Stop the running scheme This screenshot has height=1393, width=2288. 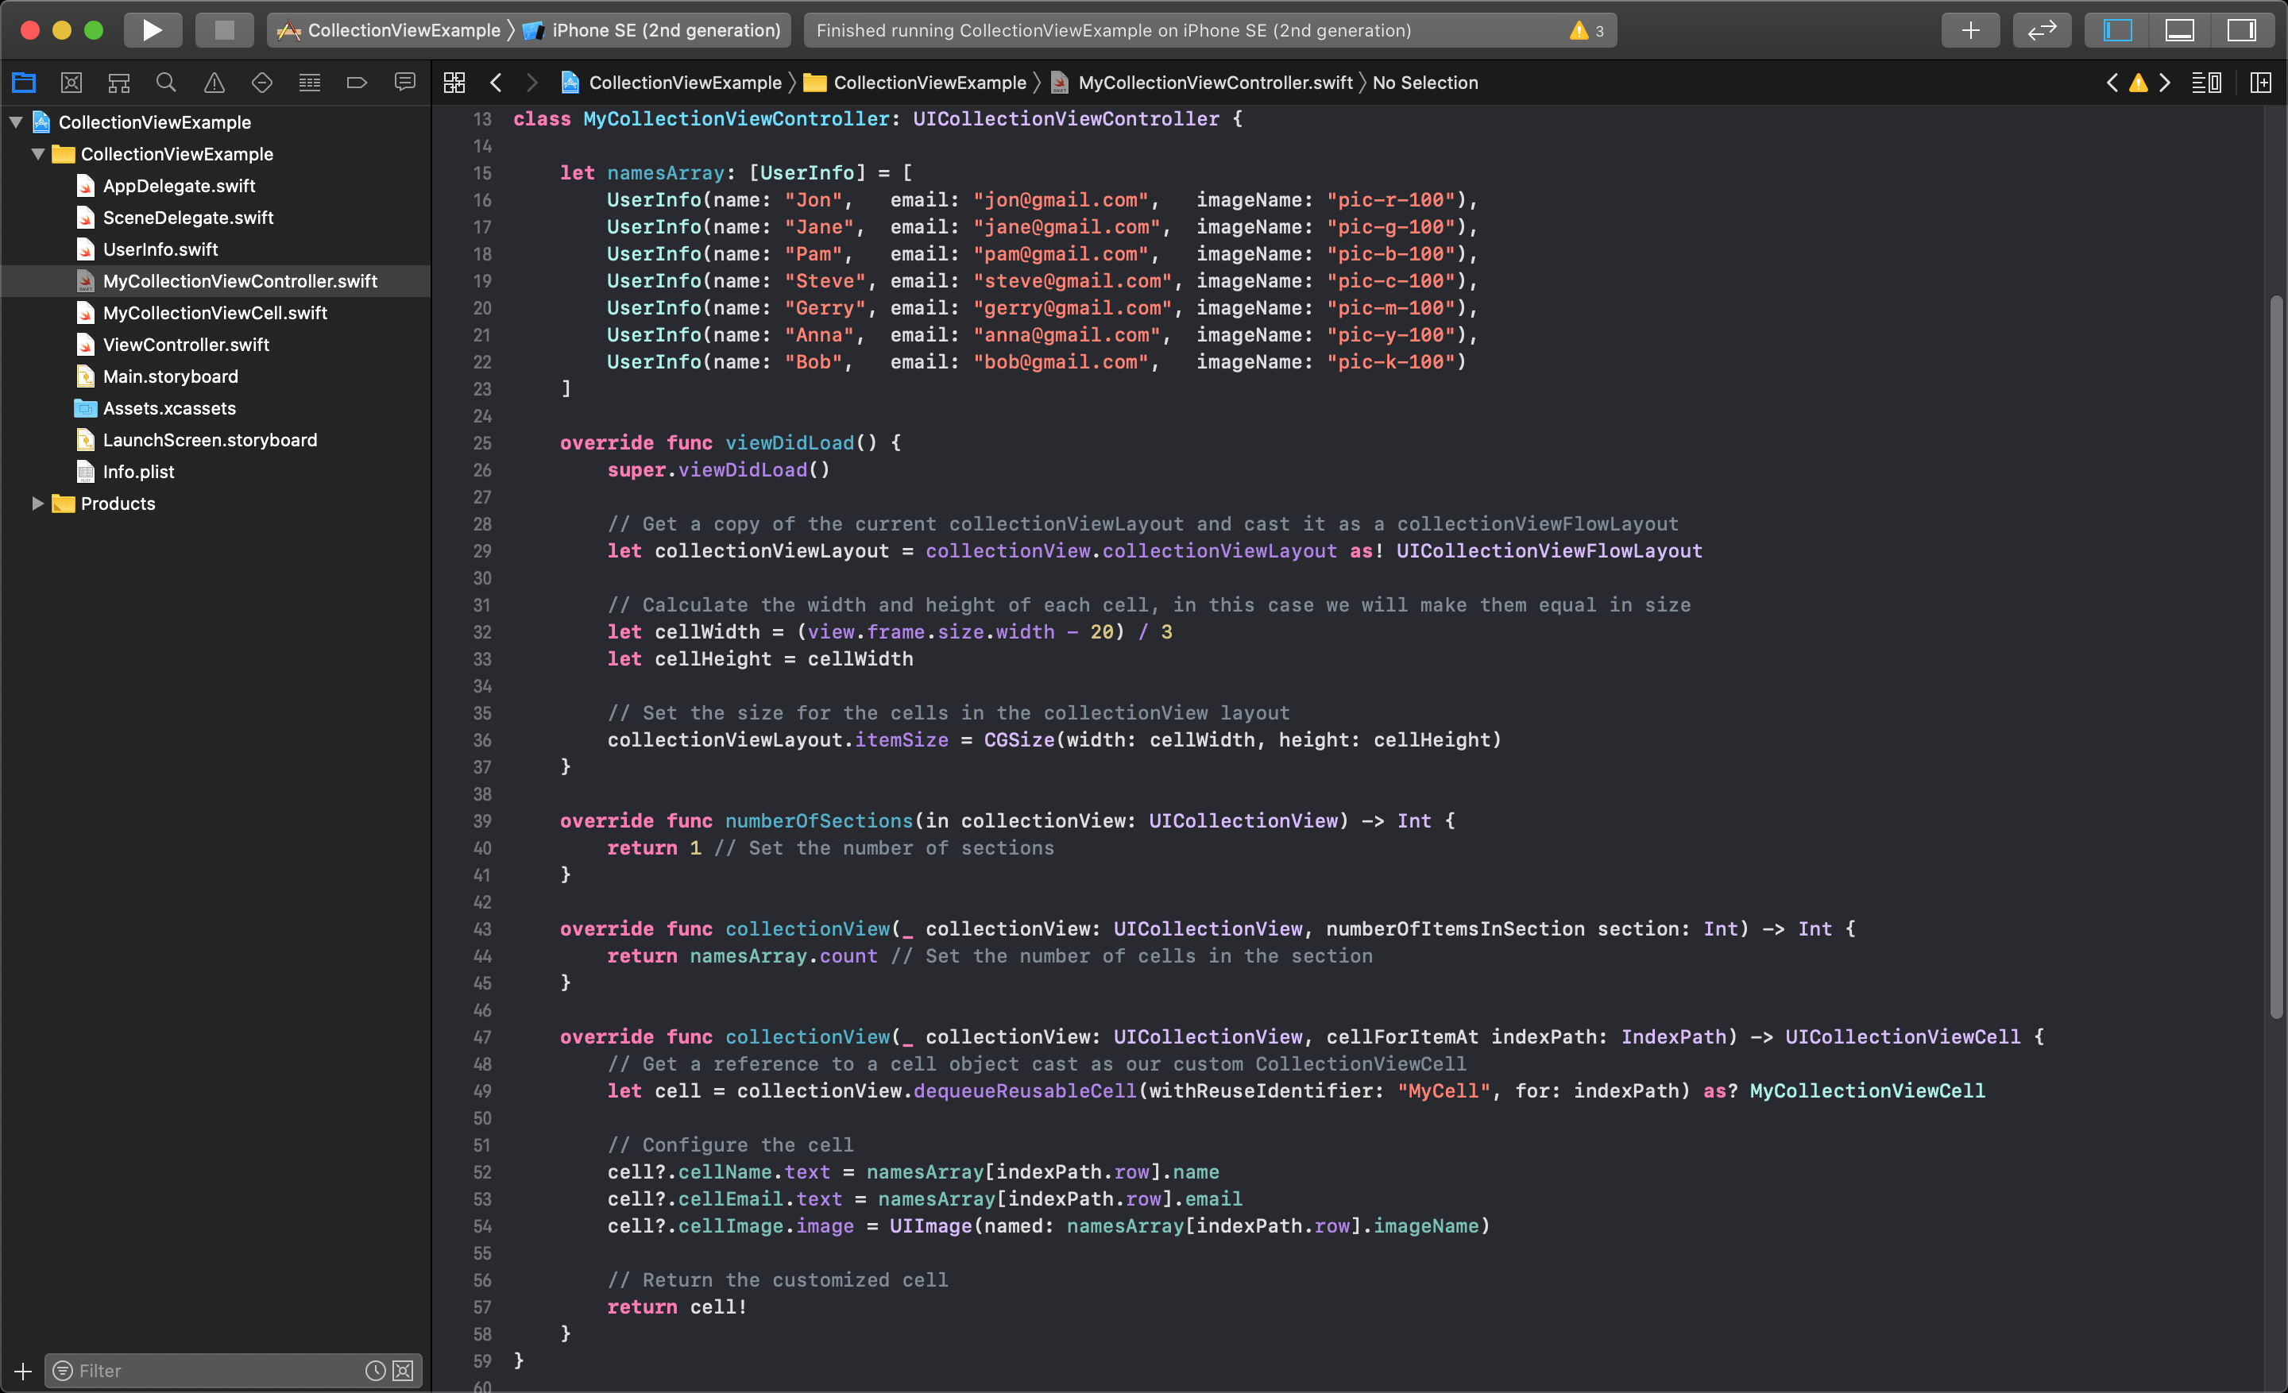(224, 29)
